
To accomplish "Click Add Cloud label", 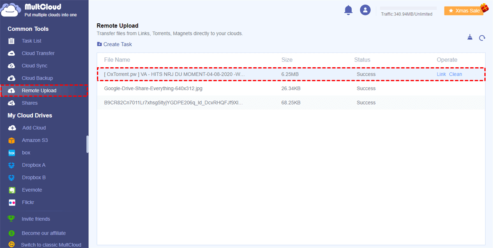I will (x=34, y=128).
